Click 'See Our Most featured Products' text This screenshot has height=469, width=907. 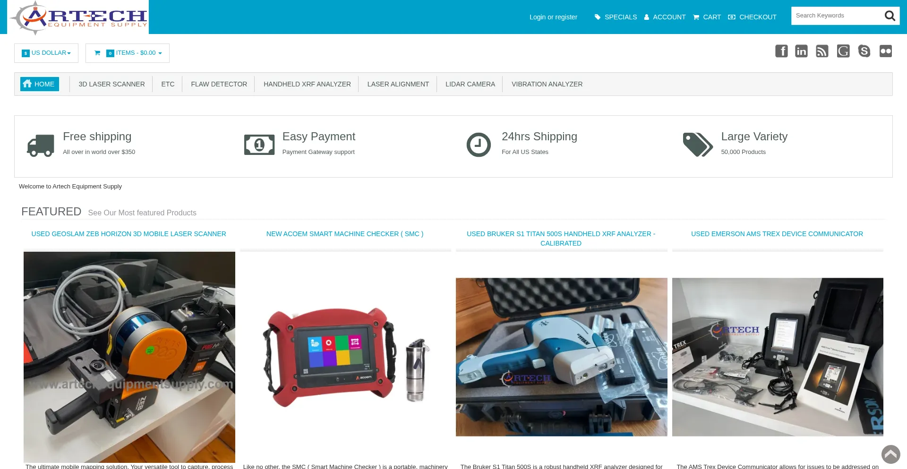pyautogui.click(x=142, y=213)
